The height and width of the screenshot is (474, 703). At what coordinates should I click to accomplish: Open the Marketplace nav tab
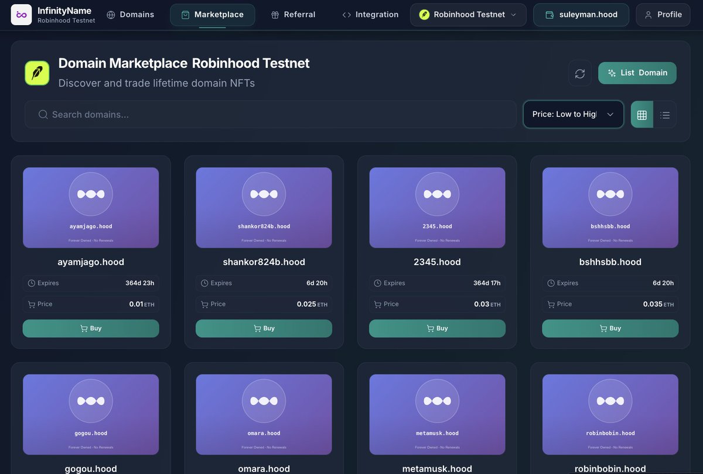(212, 15)
